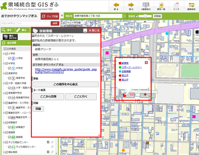This screenshot has width=199, height=155.
Task: Collapse the 子ども相談センター tree node
Action: (4, 142)
